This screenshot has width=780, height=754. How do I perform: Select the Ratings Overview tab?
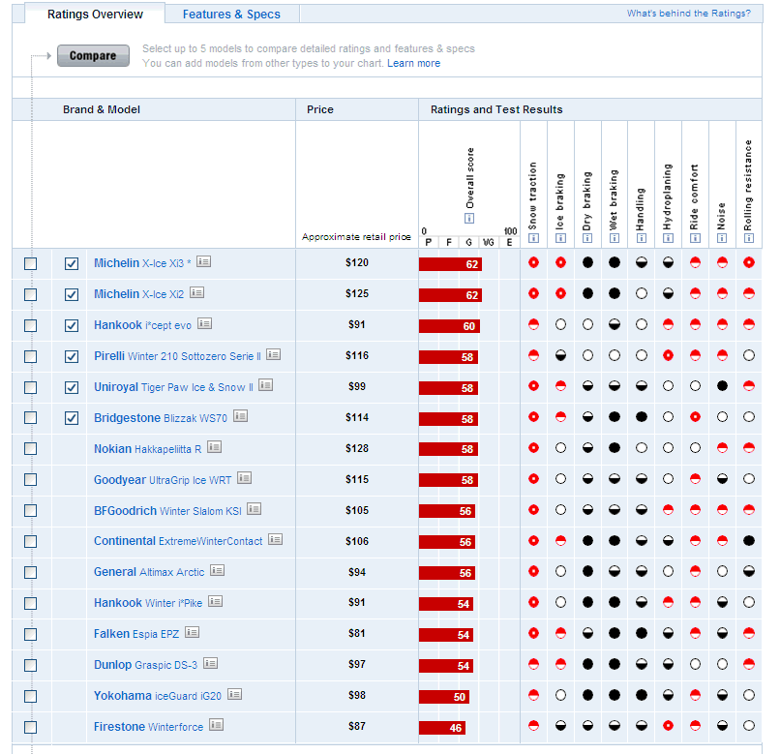pyautogui.click(x=95, y=15)
